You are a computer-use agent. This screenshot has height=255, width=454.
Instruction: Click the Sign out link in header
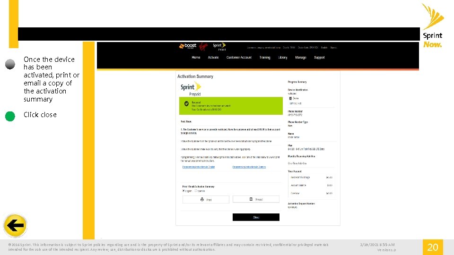click(x=333, y=48)
